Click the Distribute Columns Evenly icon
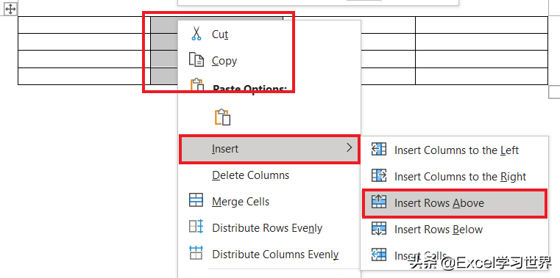The image size is (560, 278). coord(196,253)
